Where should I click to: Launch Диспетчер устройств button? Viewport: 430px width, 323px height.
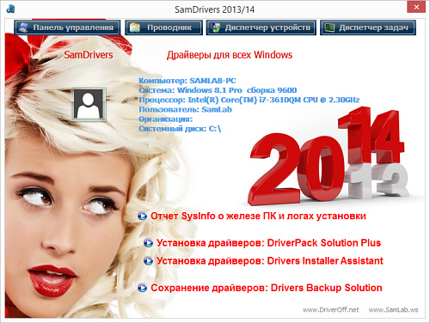coord(261,27)
